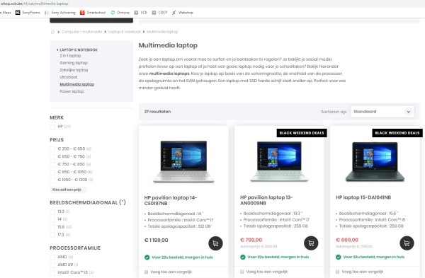Click Computer - multimedia breadcrumb
The width and height of the screenshot is (425, 278).
82,32
